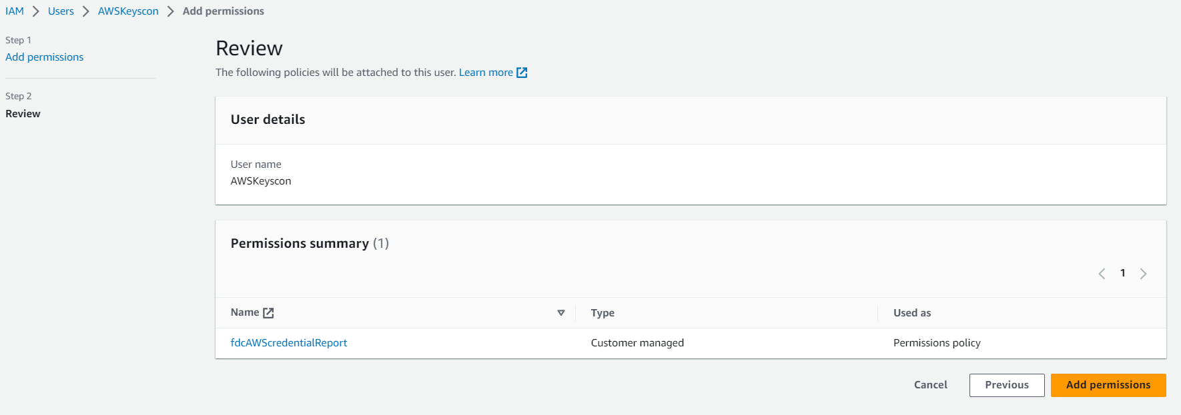
Task: Navigate to IAM in the breadcrumb
Action: [x=15, y=11]
